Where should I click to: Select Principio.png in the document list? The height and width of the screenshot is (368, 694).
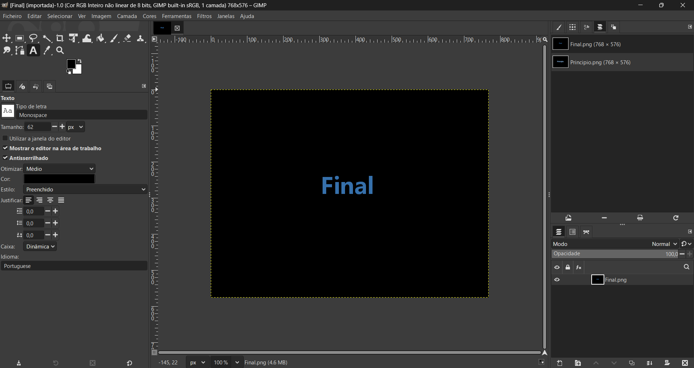(x=622, y=62)
